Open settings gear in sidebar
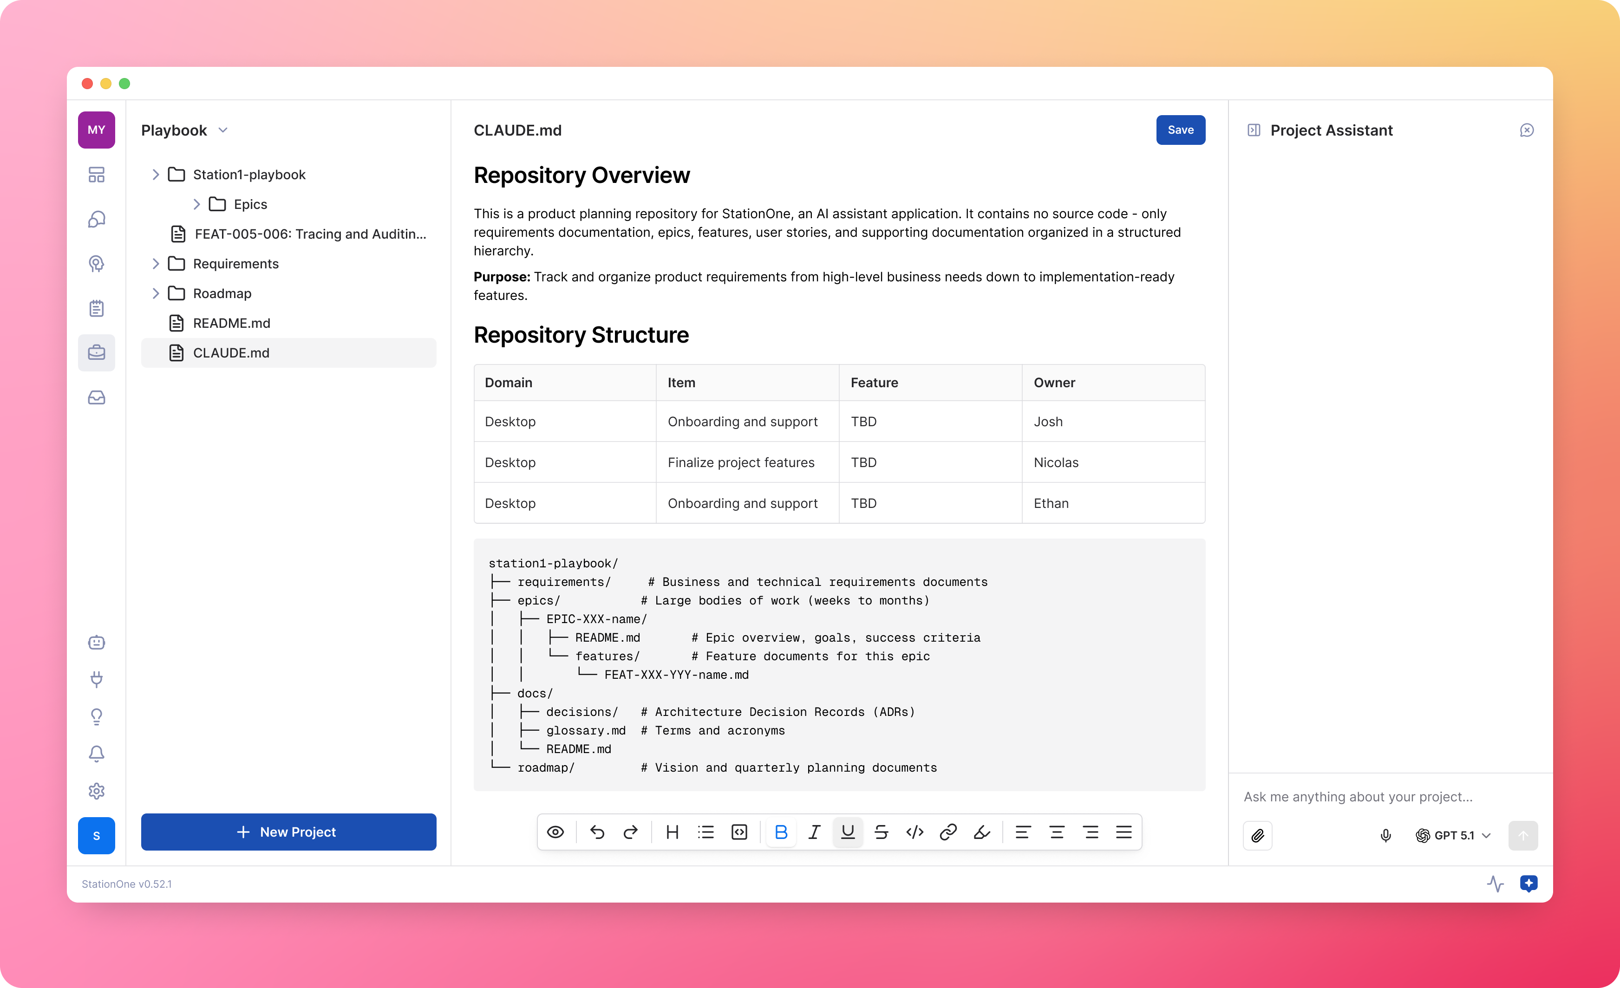1620x988 pixels. (x=97, y=791)
